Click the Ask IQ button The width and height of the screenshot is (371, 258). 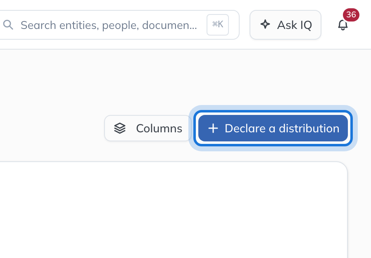coord(285,25)
